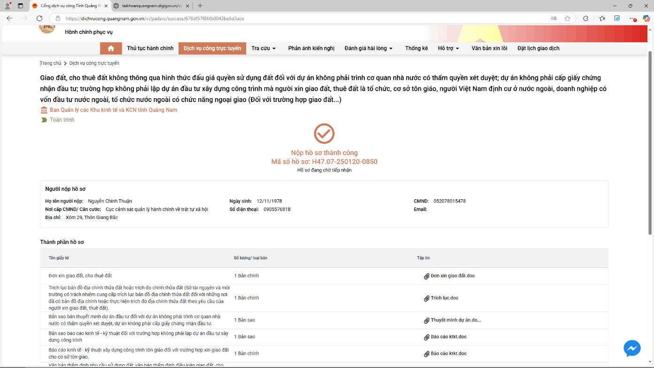Image resolution: width=654 pixels, height=368 pixels.
Task: Expand the Tra cứu dropdown menu
Action: click(x=263, y=48)
